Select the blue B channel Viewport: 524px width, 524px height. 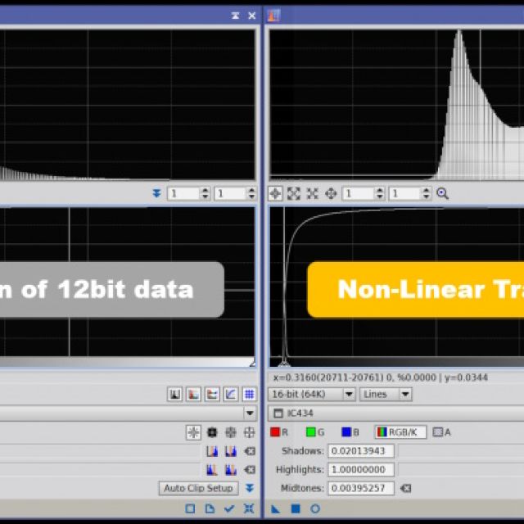(x=350, y=432)
